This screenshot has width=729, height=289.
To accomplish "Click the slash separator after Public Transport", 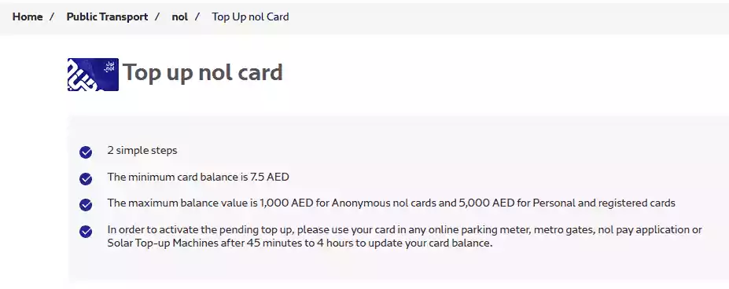I will point(157,16).
